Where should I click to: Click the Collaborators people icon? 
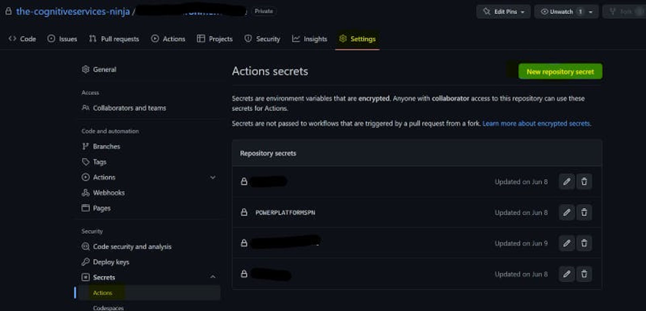tap(85, 108)
